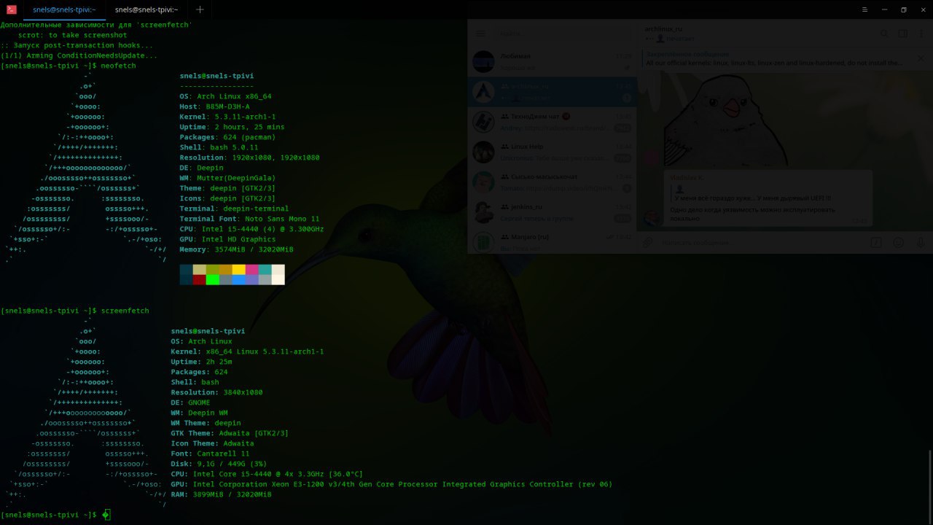Record voice message with microphone icon
Viewport: 933px width, 525px height.
coord(920,243)
